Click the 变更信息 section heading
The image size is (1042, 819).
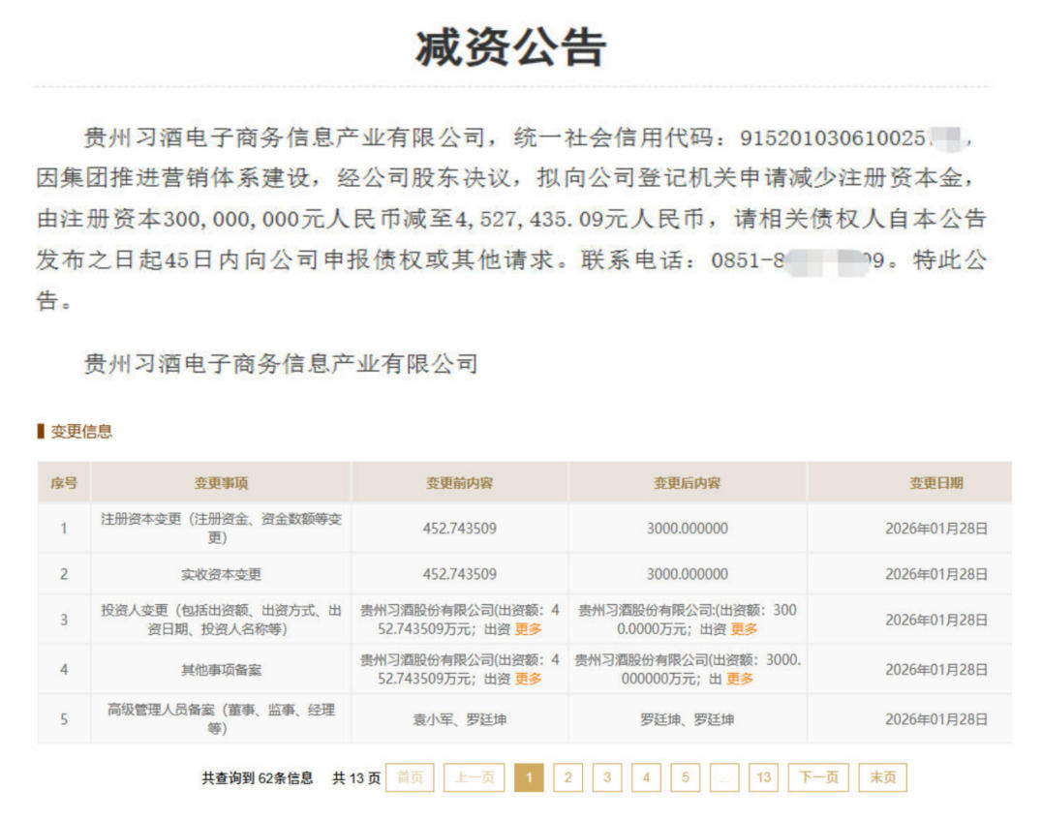(81, 431)
